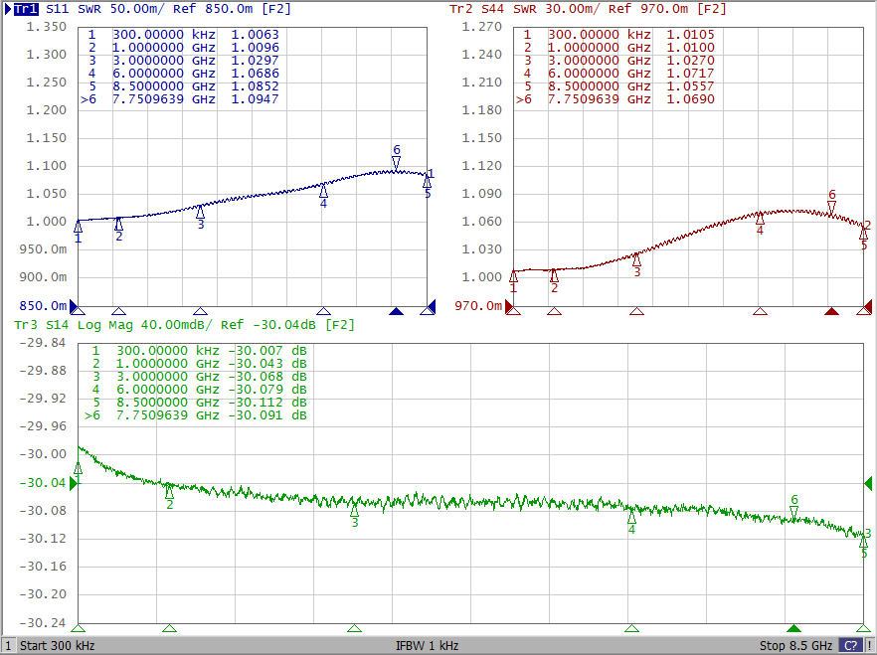Screen dimensions: 877x655
Task: Click marker 6 on the green S14 trace
Action: coord(793,512)
